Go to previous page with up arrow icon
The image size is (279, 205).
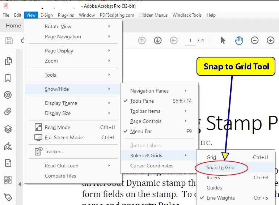click(142, 40)
